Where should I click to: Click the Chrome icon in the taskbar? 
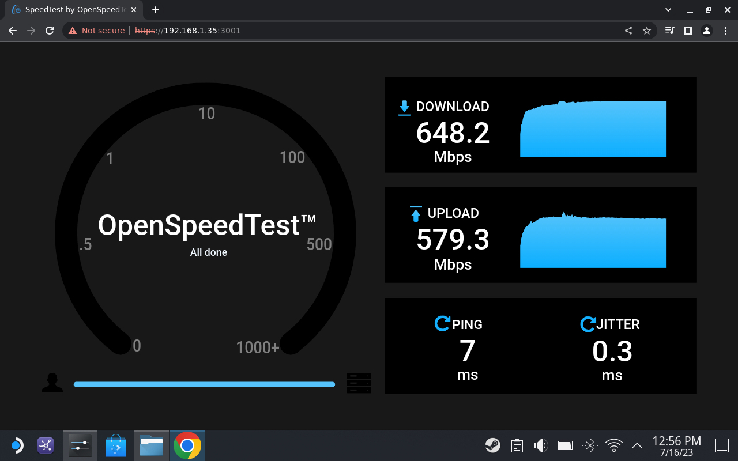coord(187,445)
